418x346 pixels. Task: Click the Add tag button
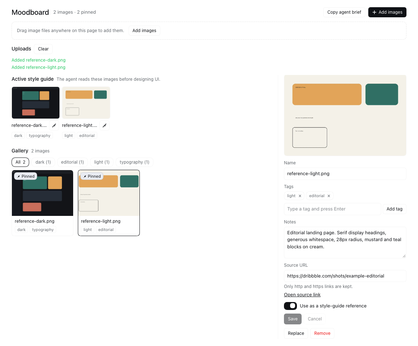394,209
